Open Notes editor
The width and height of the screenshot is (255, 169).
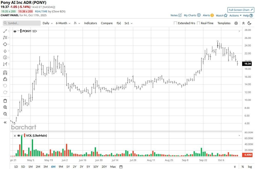point(176,15)
